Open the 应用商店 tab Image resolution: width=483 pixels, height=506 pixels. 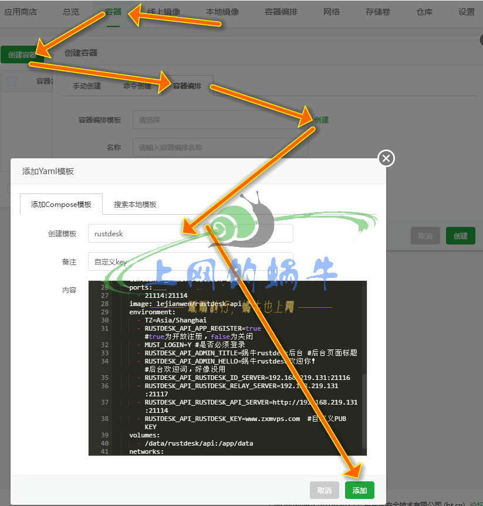click(x=21, y=12)
